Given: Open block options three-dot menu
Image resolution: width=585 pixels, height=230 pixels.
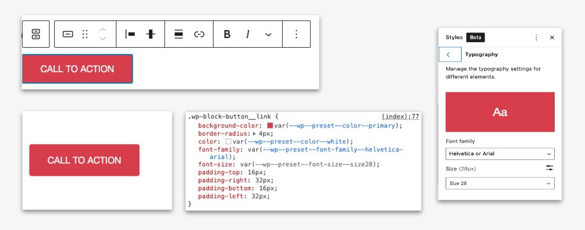Looking at the screenshot, I should click(296, 34).
